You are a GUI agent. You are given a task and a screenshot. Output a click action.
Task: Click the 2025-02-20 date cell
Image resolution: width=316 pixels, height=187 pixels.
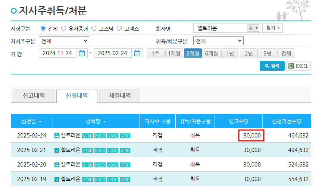(x=32, y=165)
